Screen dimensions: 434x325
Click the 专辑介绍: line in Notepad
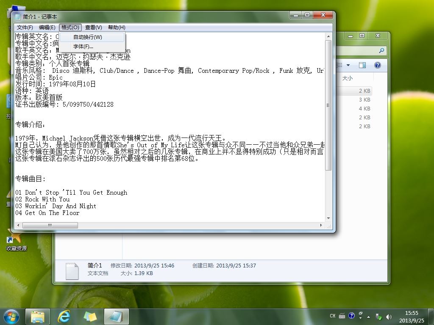pyautogui.click(x=30, y=125)
